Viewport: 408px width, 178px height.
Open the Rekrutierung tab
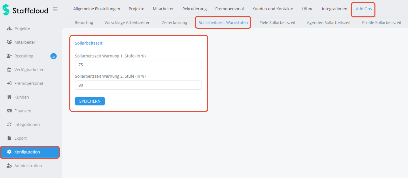(x=195, y=9)
